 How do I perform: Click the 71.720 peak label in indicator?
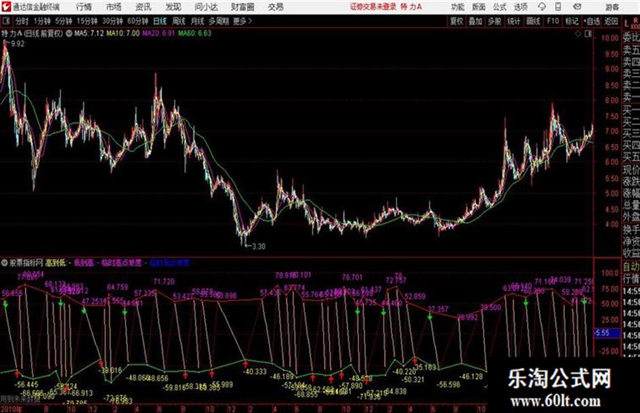click(x=164, y=281)
